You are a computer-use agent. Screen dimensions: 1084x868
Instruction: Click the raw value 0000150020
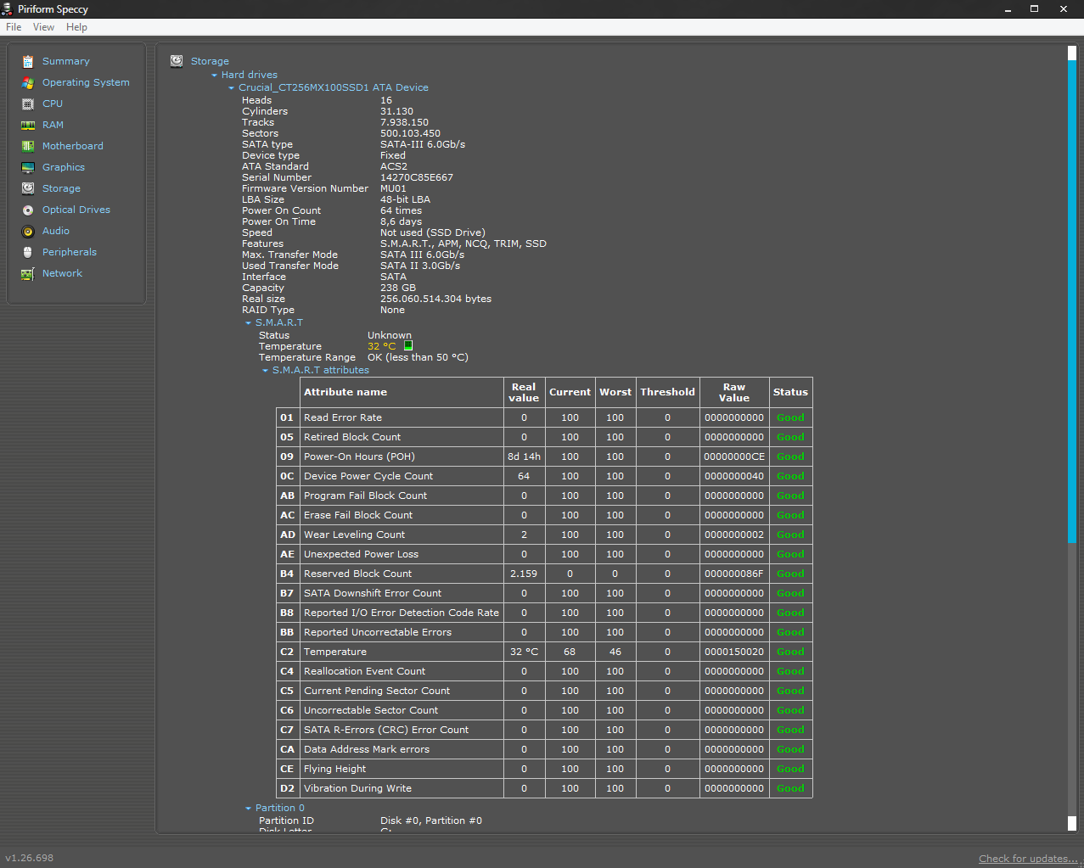(x=734, y=652)
